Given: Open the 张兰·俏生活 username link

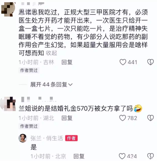Looking at the screenshot, I should [x=47, y=138].
